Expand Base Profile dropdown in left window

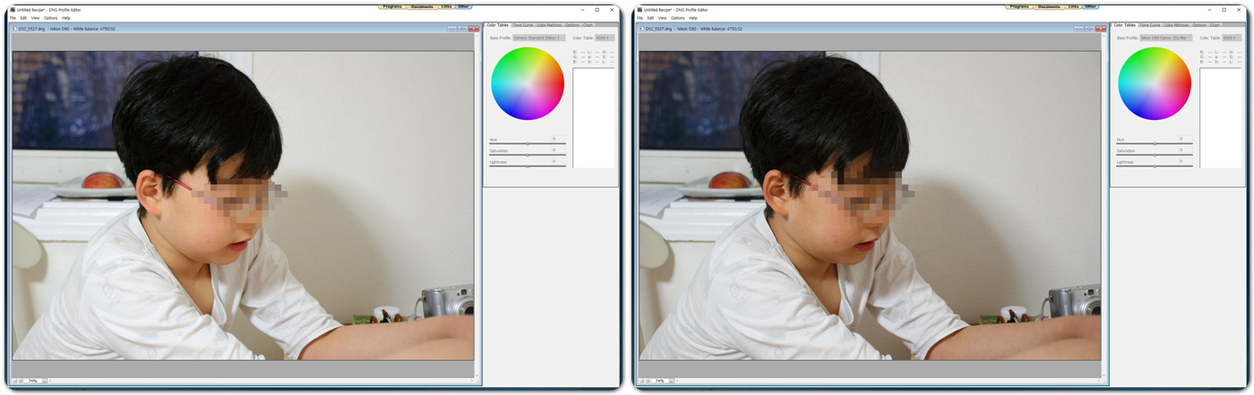pos(539,38)
